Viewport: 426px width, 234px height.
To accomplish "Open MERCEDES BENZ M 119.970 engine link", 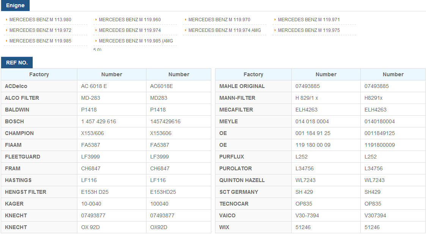I will [x=219, y=20].
